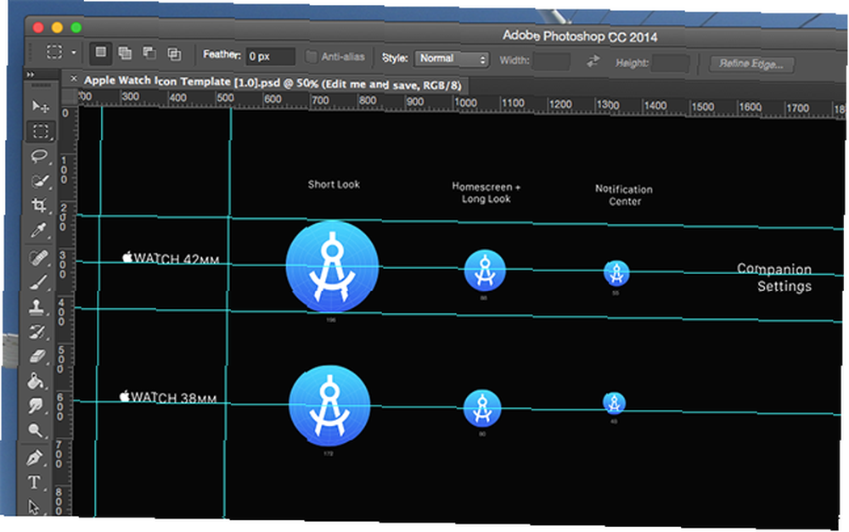
Task: Select the Eyedropper tool
Action: [x=38, y=231]
